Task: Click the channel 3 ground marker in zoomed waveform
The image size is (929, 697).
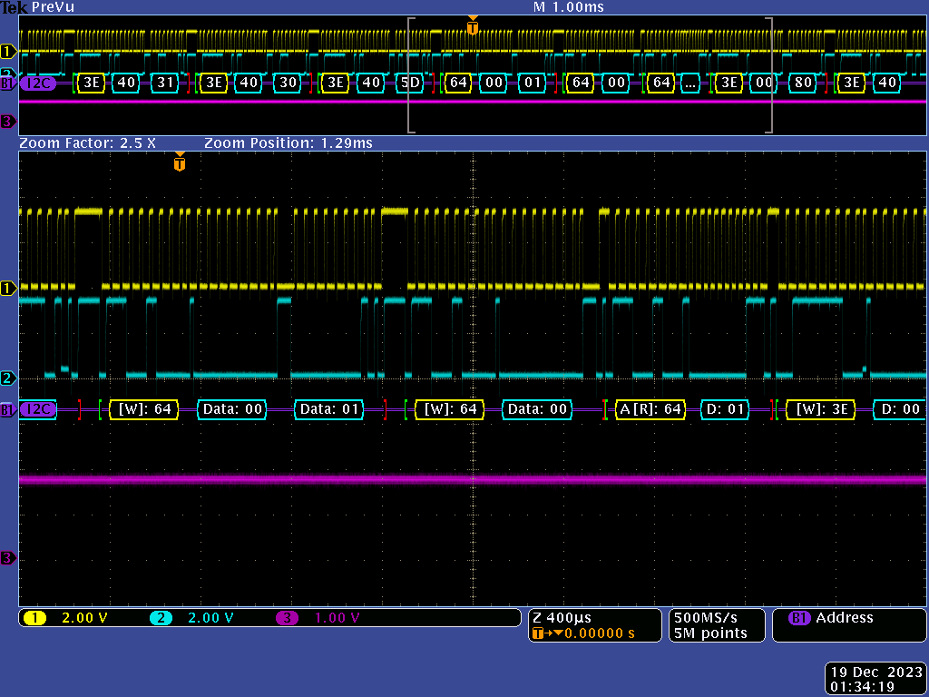Action: (x=8, y=558)
